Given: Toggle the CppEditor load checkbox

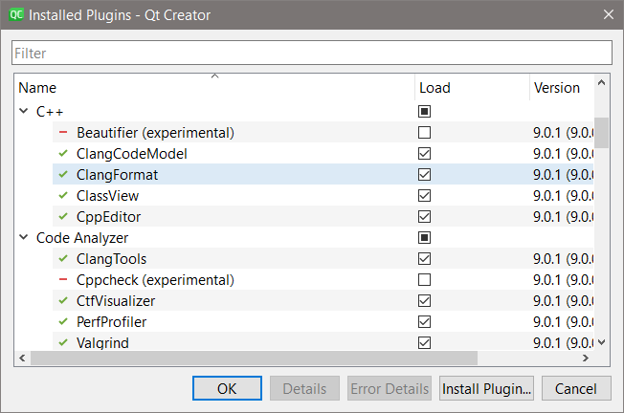Looking at the screenshot, I should click(x=424, y=217).
